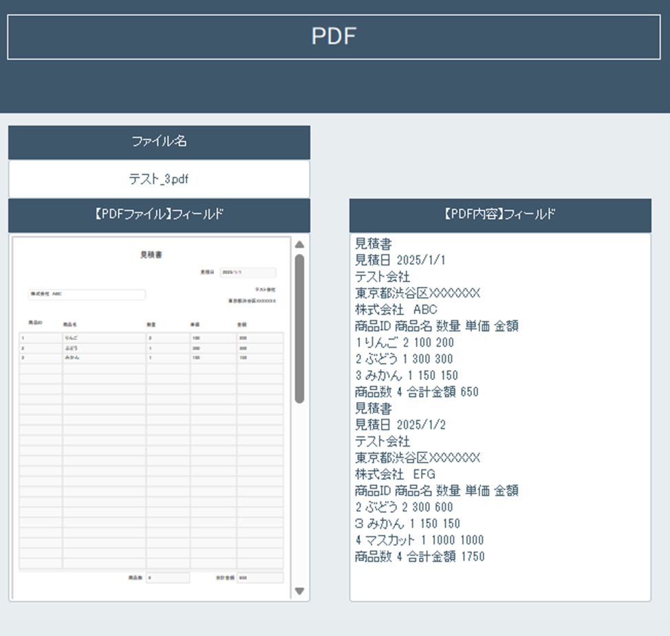Click the PDF preview scrollbar thumb
The width and height of the screenshot is (670, 636).
299,328
